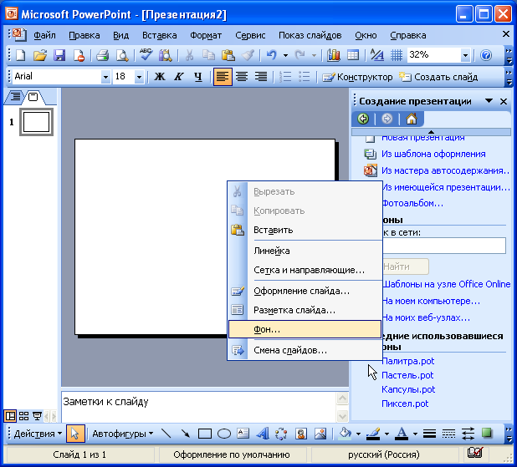Image resolution: width=517 pixels, height=467 pixels.
Task: Toggle Underline (Ч) formatting
Action: pyautogui.click(x=197, y=77)
